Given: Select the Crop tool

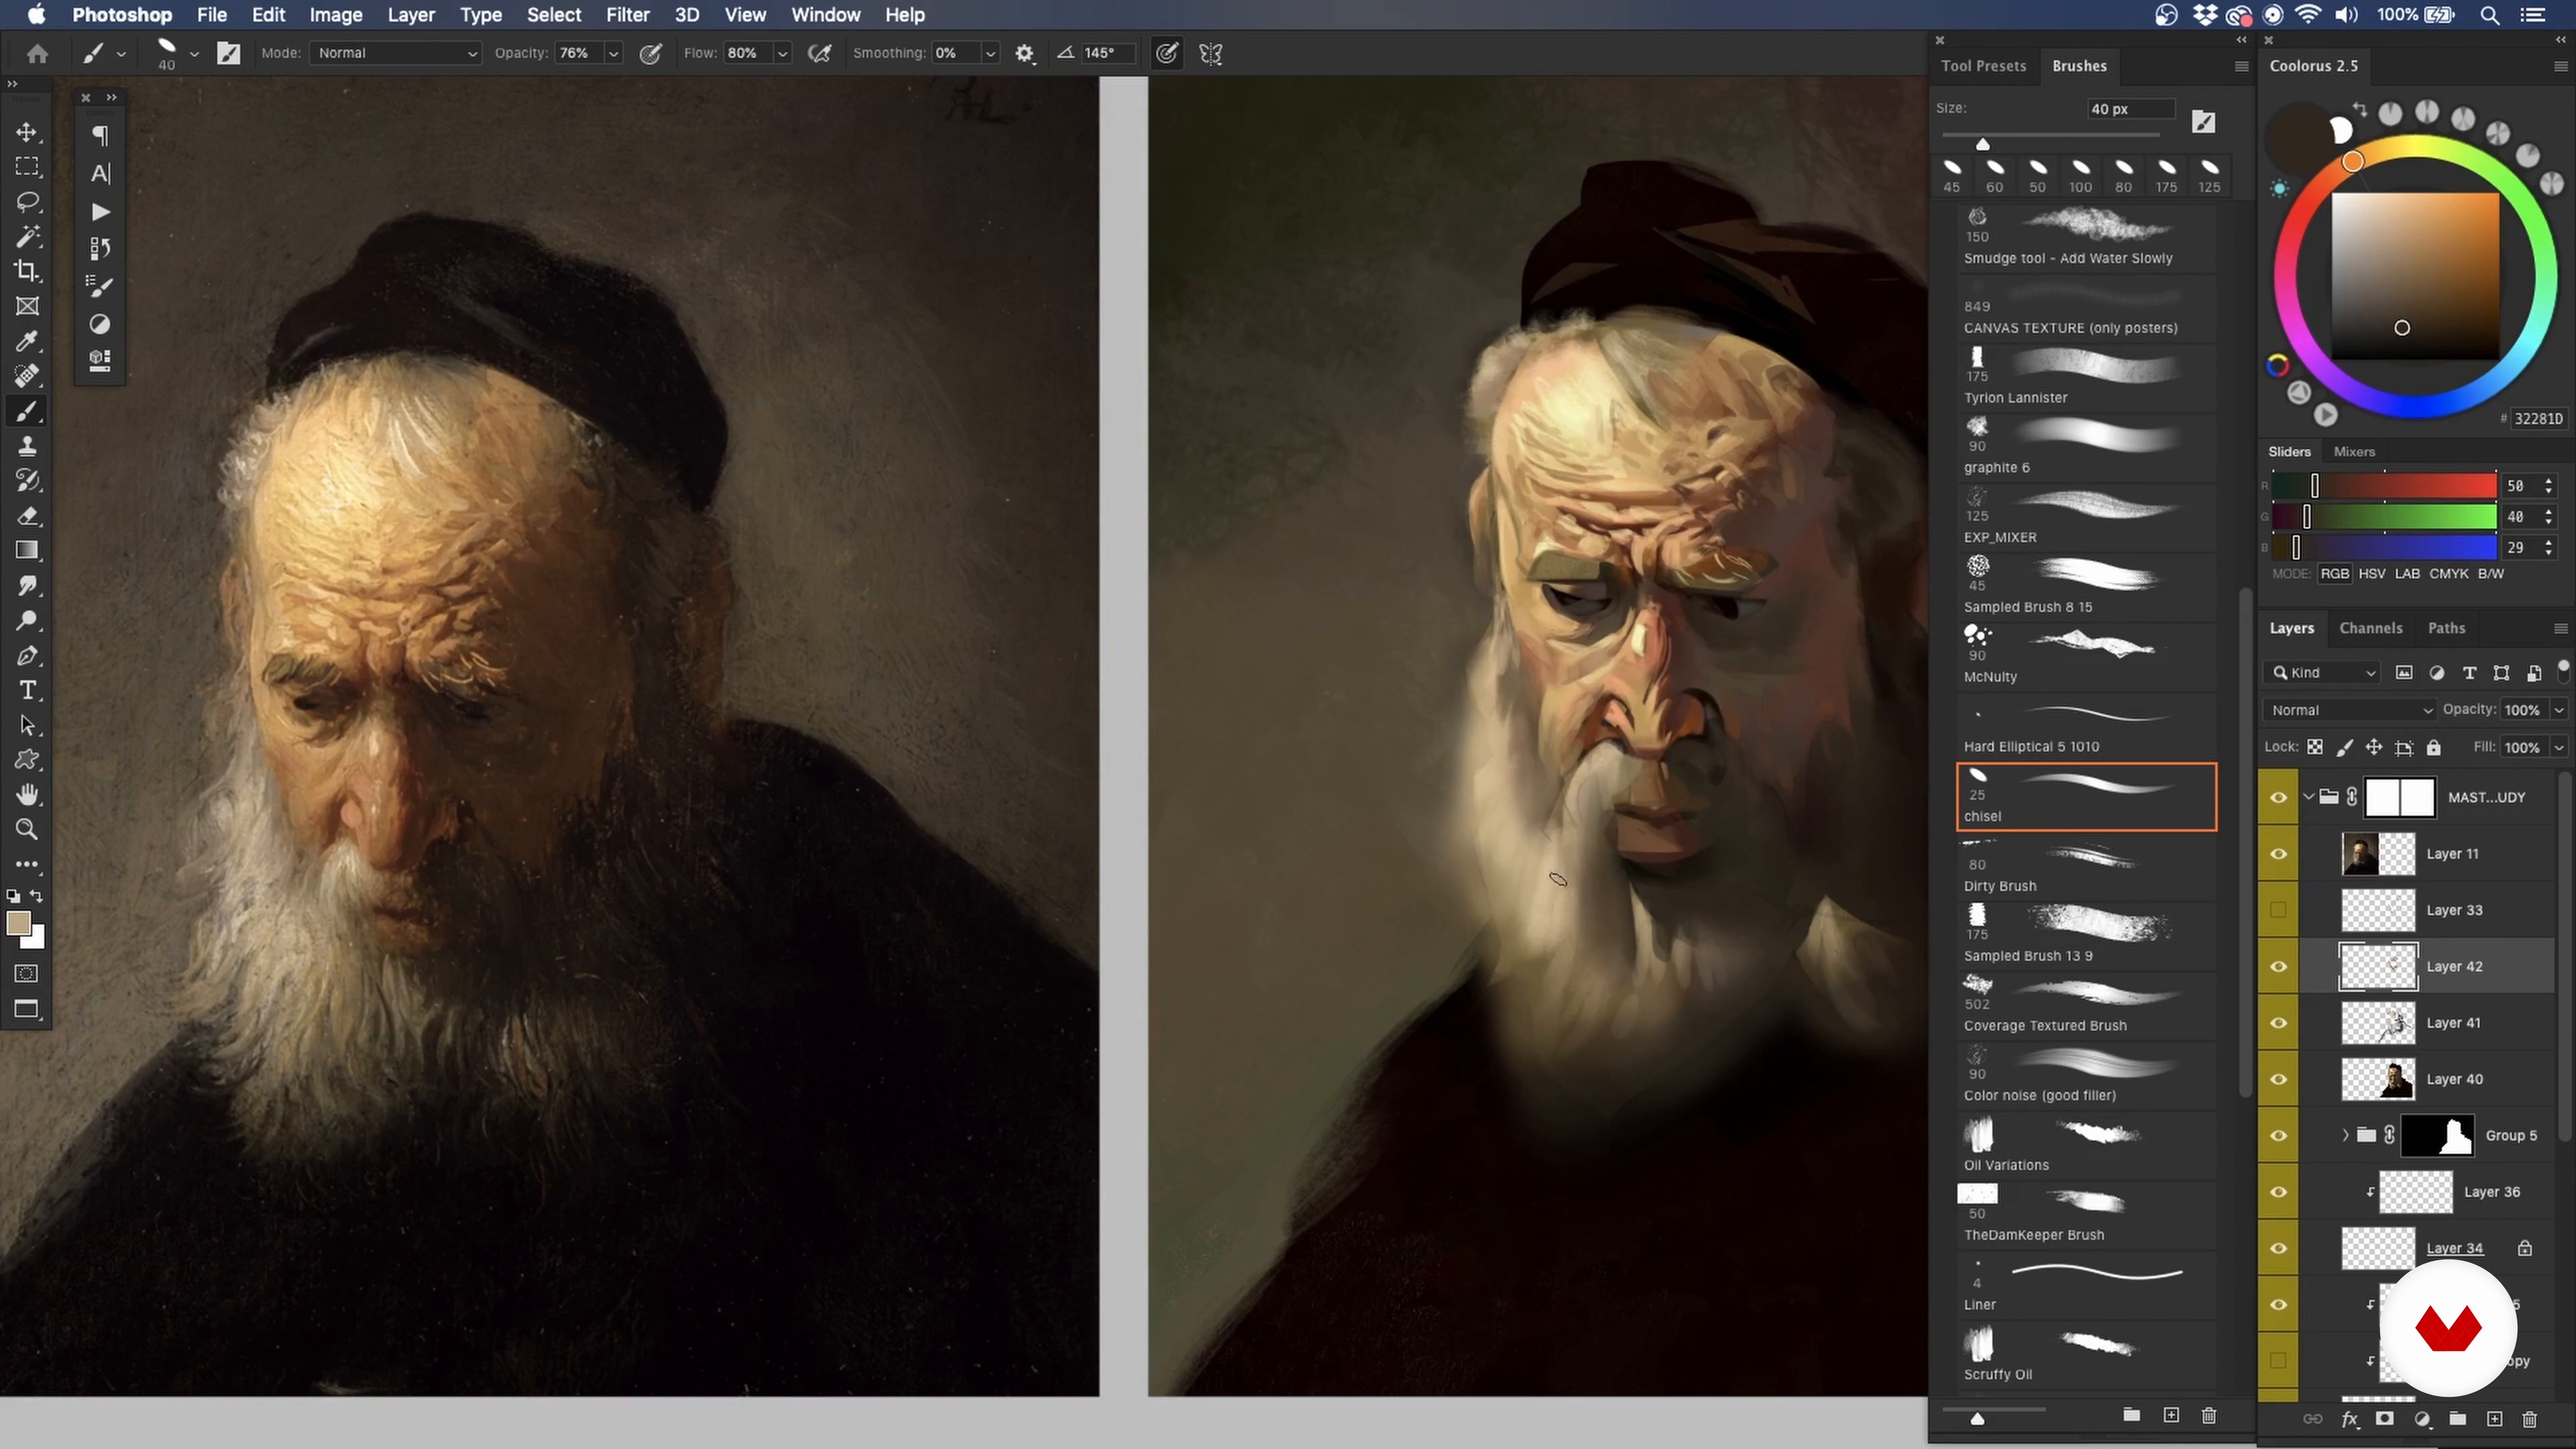Looking at the screenshot, I should [27, 271].
